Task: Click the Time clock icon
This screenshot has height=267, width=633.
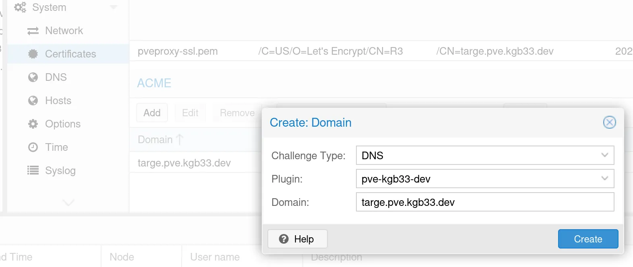Action: (33, 147)
